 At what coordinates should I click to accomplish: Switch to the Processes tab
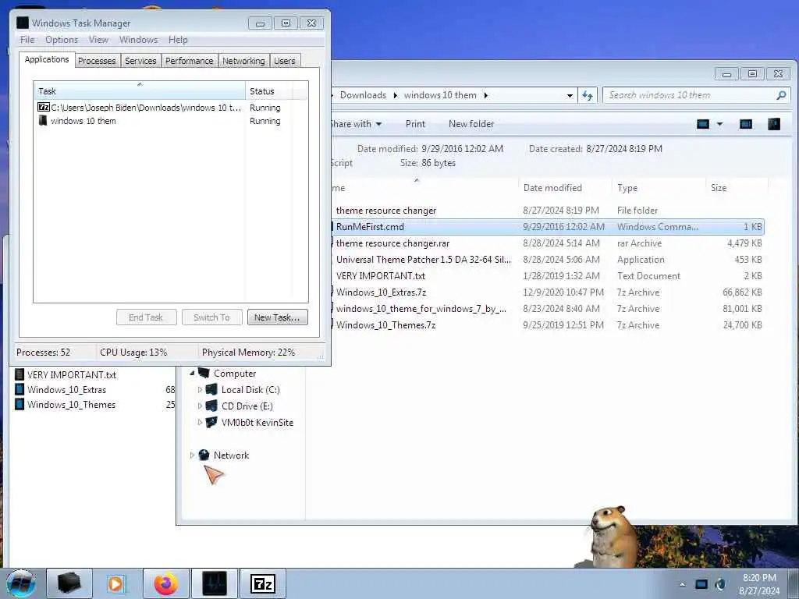click(x=97, y=61)
